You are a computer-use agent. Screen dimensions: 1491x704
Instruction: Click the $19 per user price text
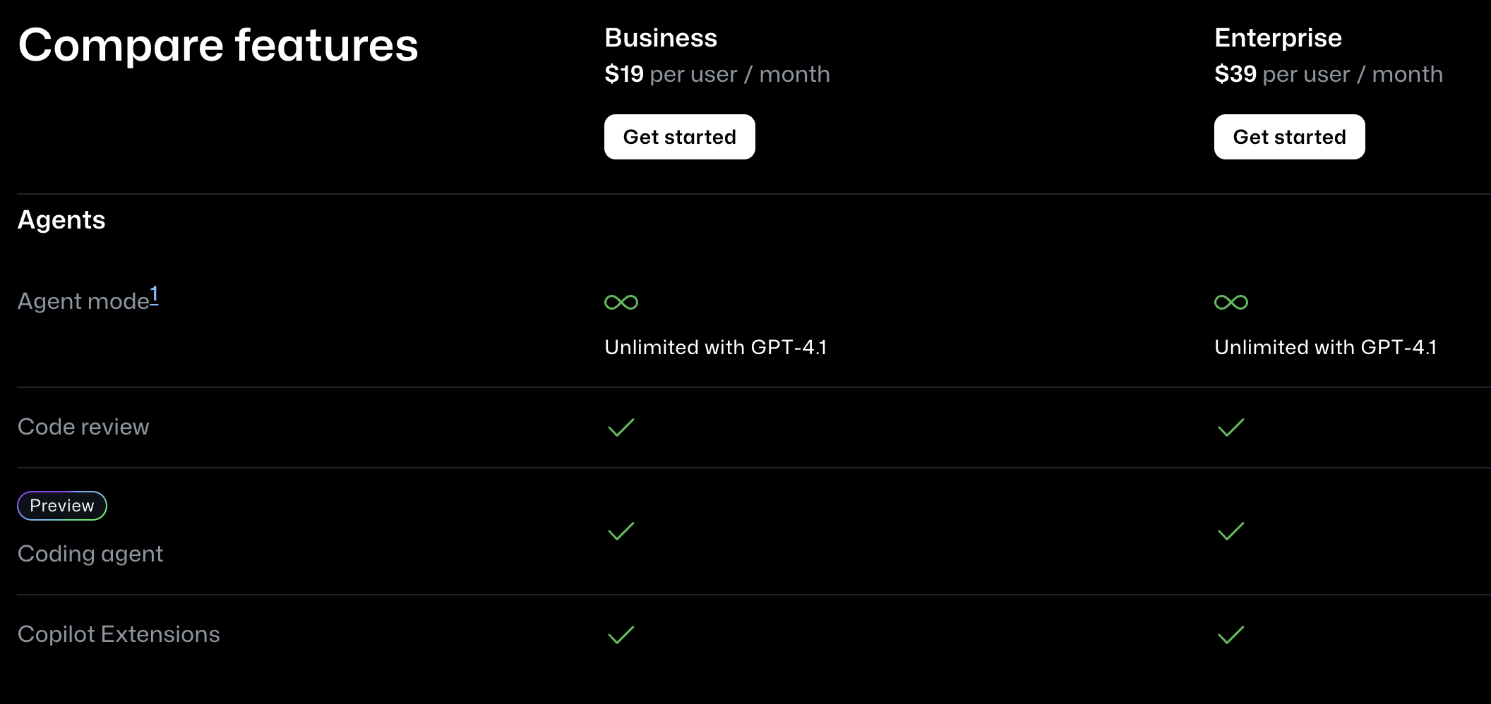717,73
